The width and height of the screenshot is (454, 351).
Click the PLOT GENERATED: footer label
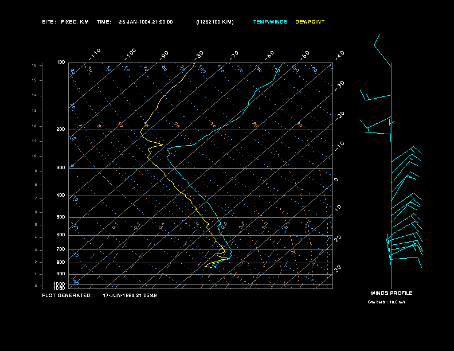(68, 295)
